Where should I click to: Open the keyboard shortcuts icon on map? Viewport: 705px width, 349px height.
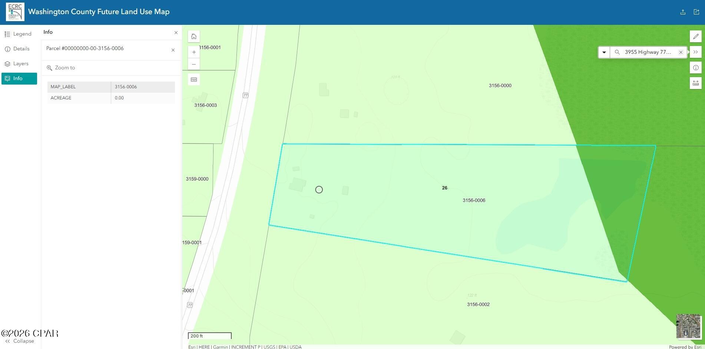point(194,80)
